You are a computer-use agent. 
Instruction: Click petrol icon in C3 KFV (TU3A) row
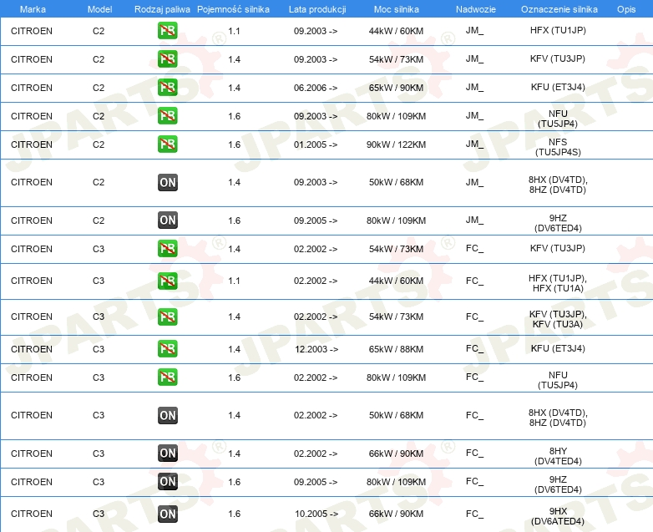(x=167, y=317)
